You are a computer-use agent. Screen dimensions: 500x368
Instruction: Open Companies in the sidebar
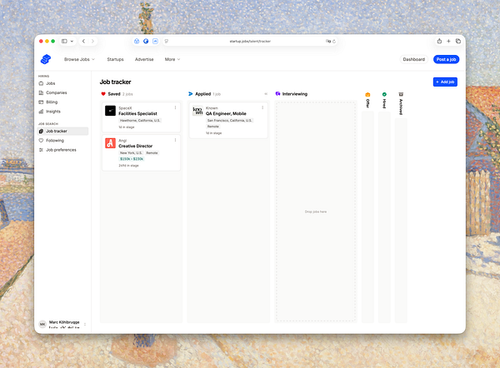pyautogui.click(x=62, y=92)
